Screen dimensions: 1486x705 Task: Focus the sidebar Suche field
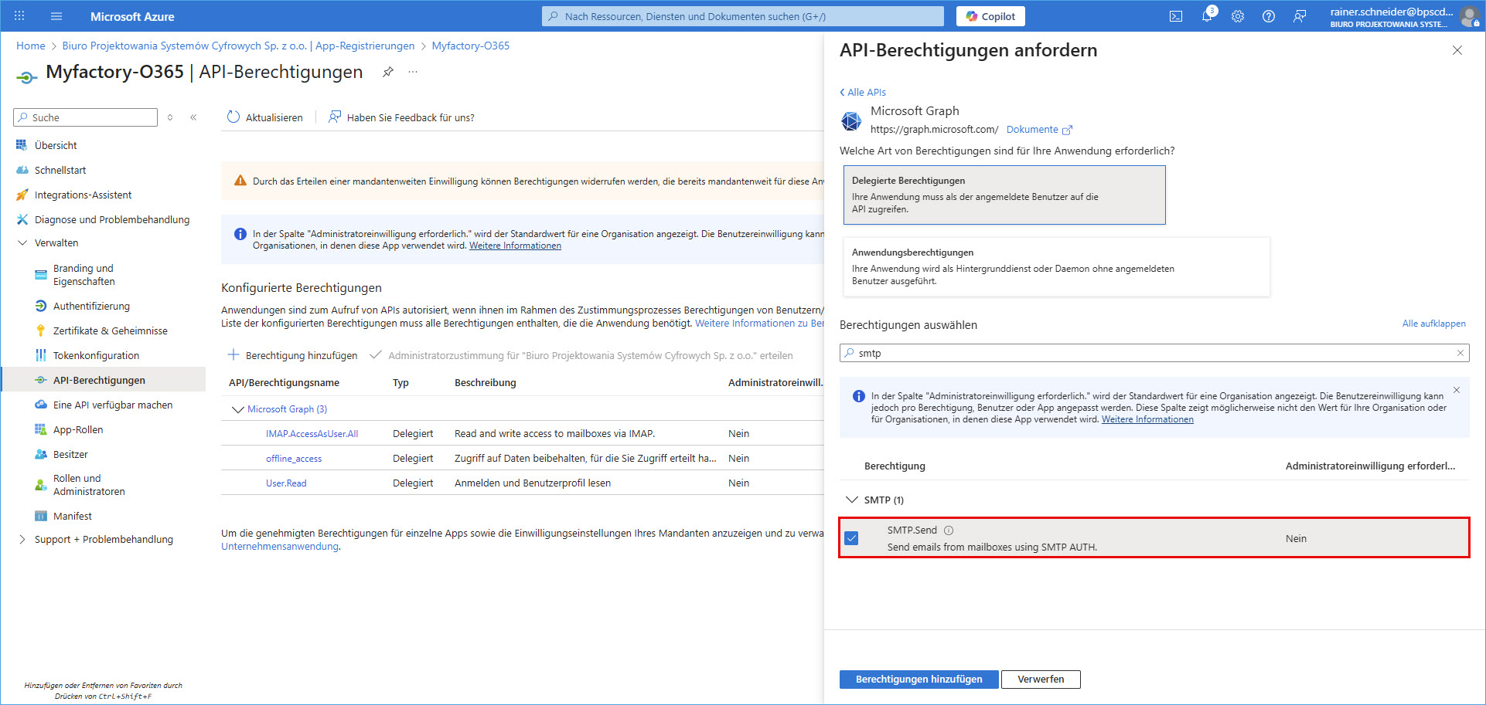[85, 117]
